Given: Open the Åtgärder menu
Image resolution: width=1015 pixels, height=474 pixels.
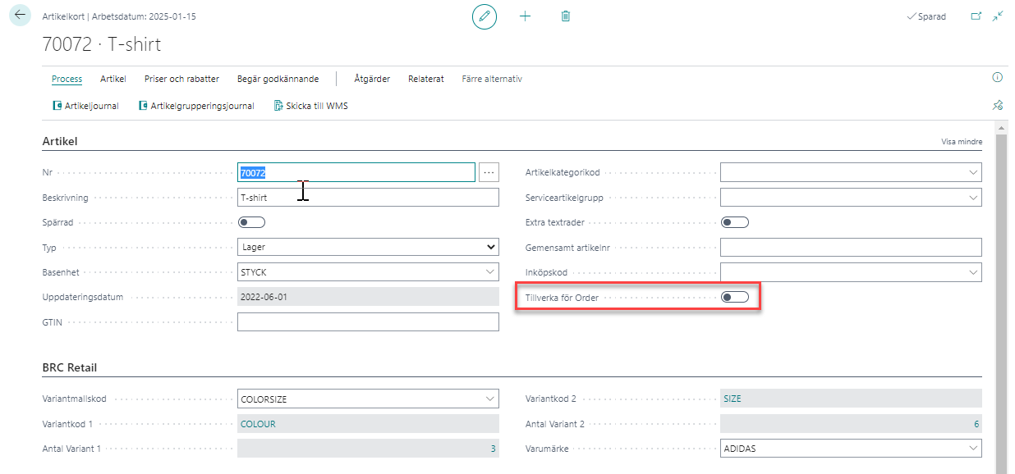Looking at the screenshot, I should pyautogui.click(x=372, y=79).
